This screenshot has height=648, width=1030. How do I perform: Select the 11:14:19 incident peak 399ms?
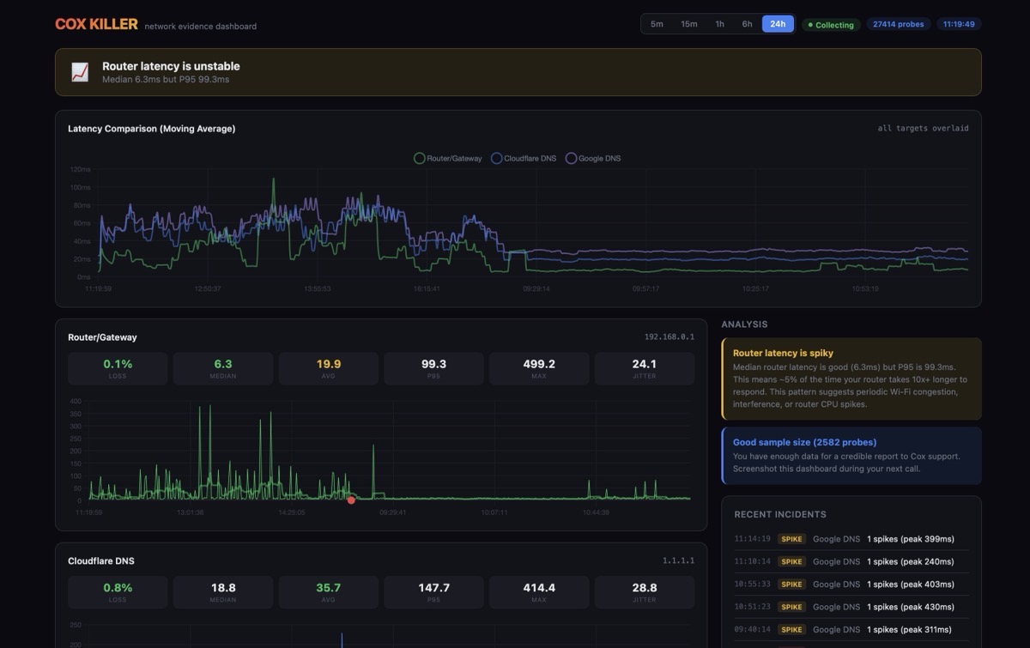click(851, 539)
